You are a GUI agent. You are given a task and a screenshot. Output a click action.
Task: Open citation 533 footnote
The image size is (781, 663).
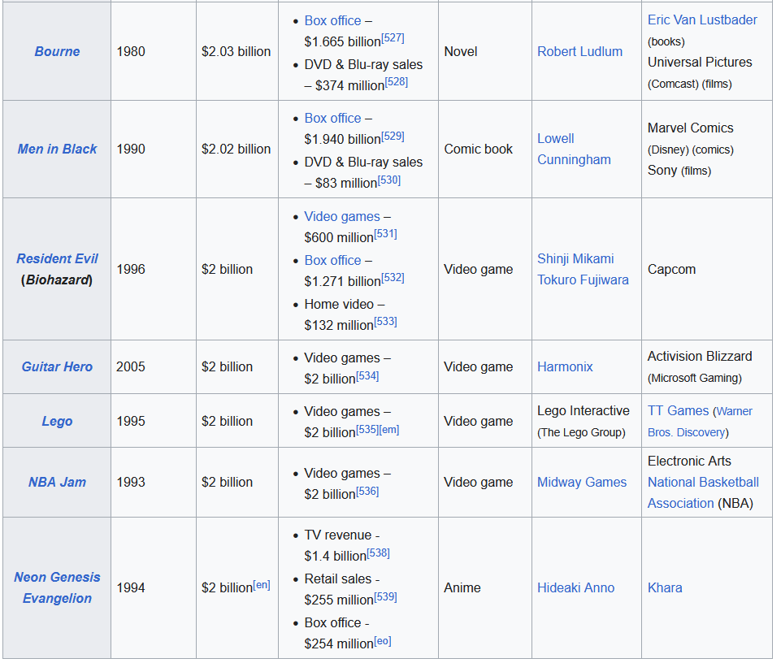385,321
